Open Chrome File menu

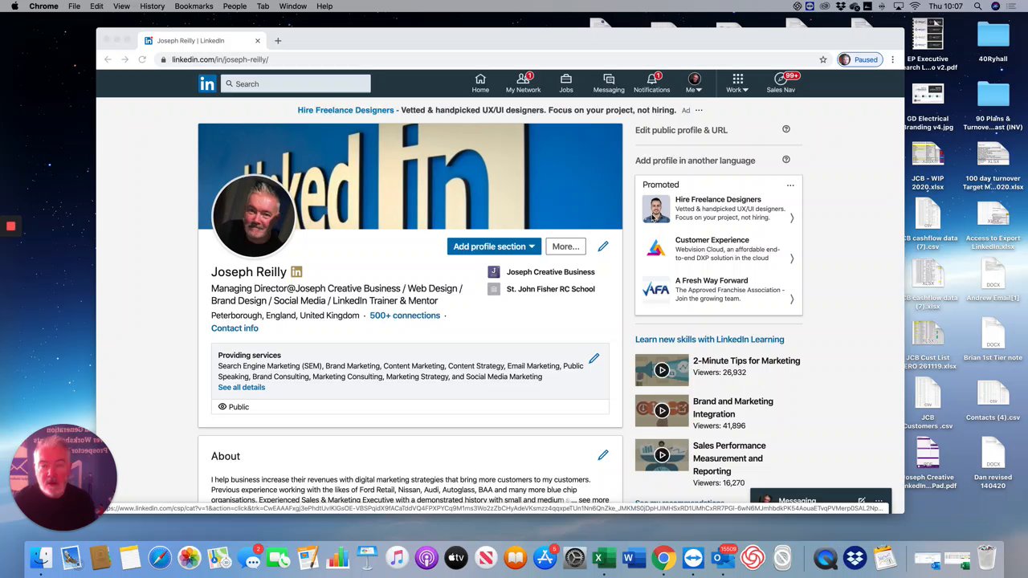pyautogui.click(x=74, y=6)
